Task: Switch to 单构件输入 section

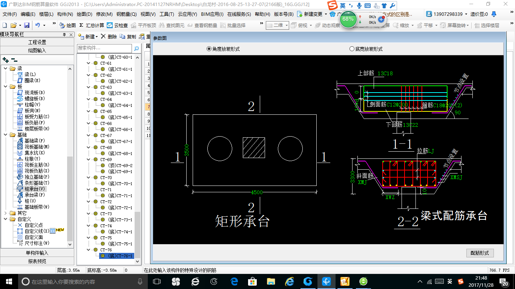Action: (x=37, y=253)
